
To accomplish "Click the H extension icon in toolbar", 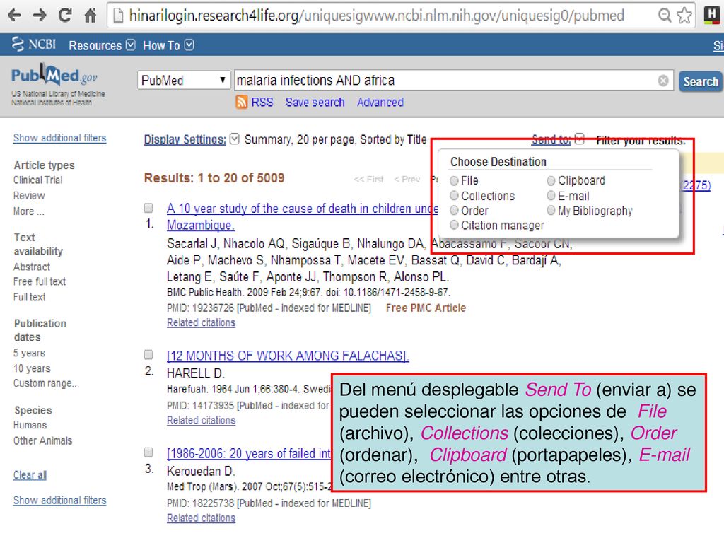I will pyautogui.click(x=711, y=16).
